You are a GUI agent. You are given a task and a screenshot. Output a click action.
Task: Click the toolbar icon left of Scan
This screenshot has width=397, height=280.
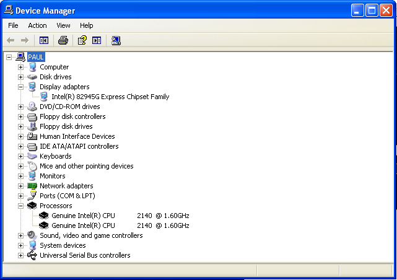[x=97, y=40]
